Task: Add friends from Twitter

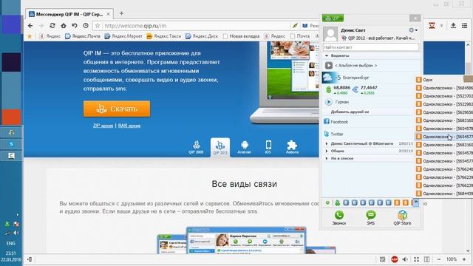Action: tap(333, 134)
